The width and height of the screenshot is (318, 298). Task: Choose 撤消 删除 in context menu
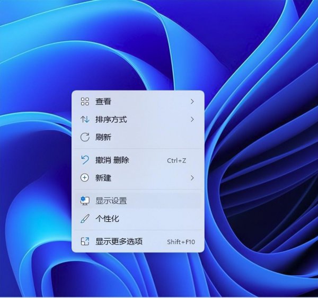point(138,160)
